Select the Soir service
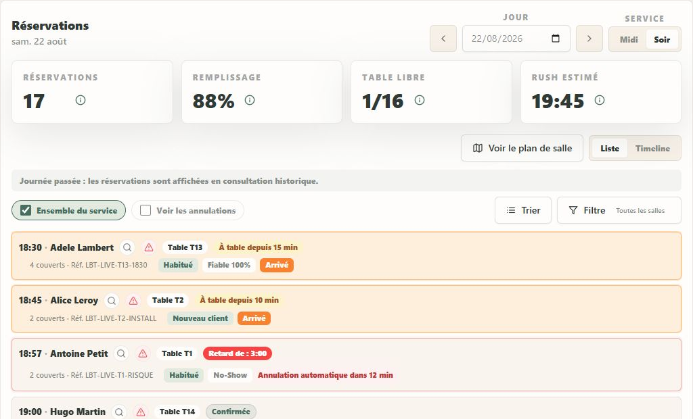Screen dimensions: 693x419 click(x=662, y=39)
